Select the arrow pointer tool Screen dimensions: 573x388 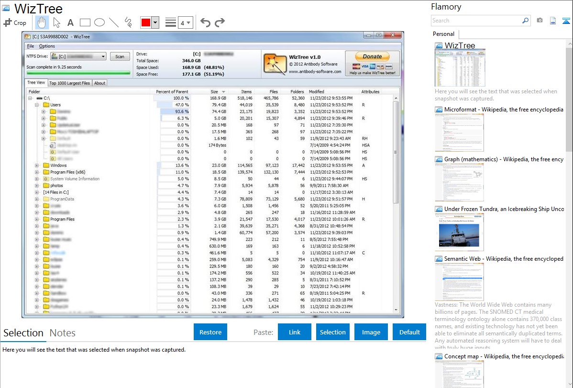56,22
